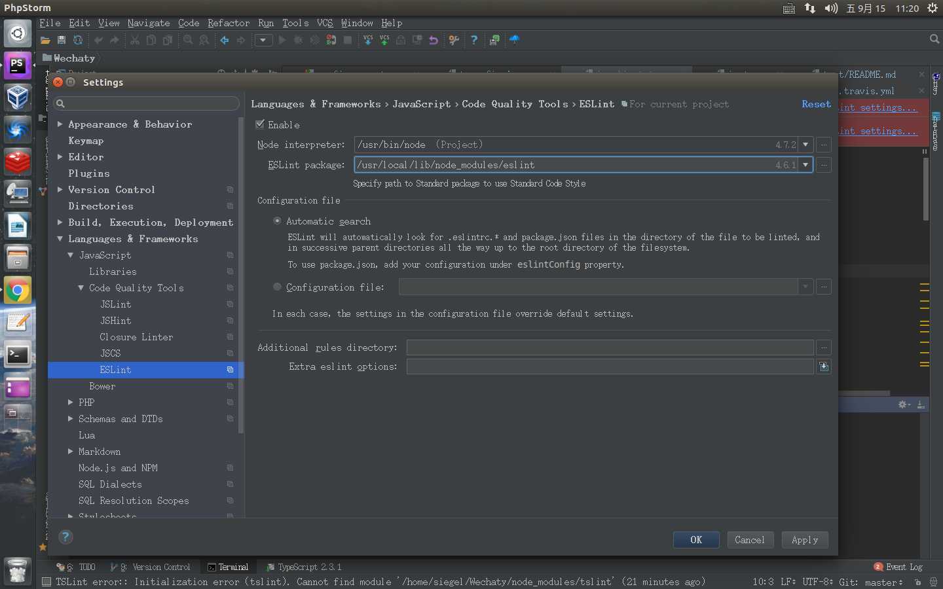
Task: Click the Extra eslint options field
Action: click(x=610, y=366)
